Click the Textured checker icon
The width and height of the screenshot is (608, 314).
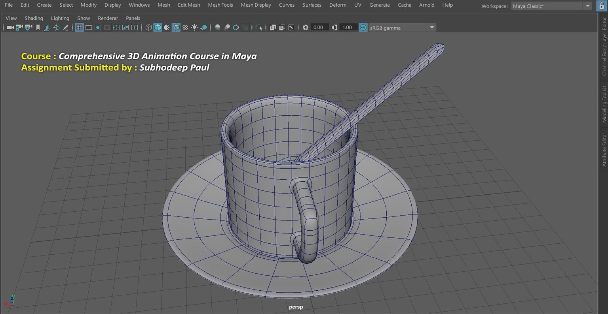click(x=185, y=28)
